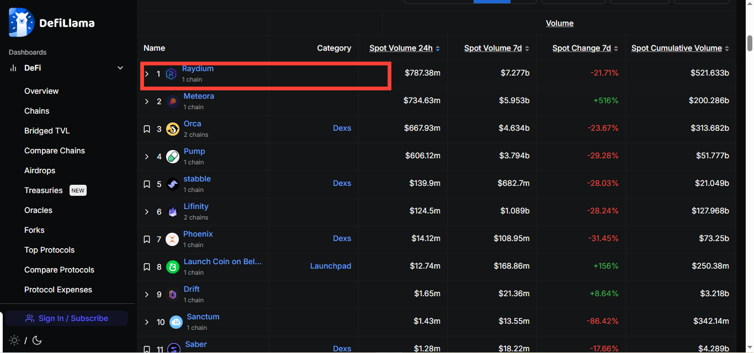754x353 pixels.
Task: Open the Pump protocol link
Action: (x=194, y=151)
